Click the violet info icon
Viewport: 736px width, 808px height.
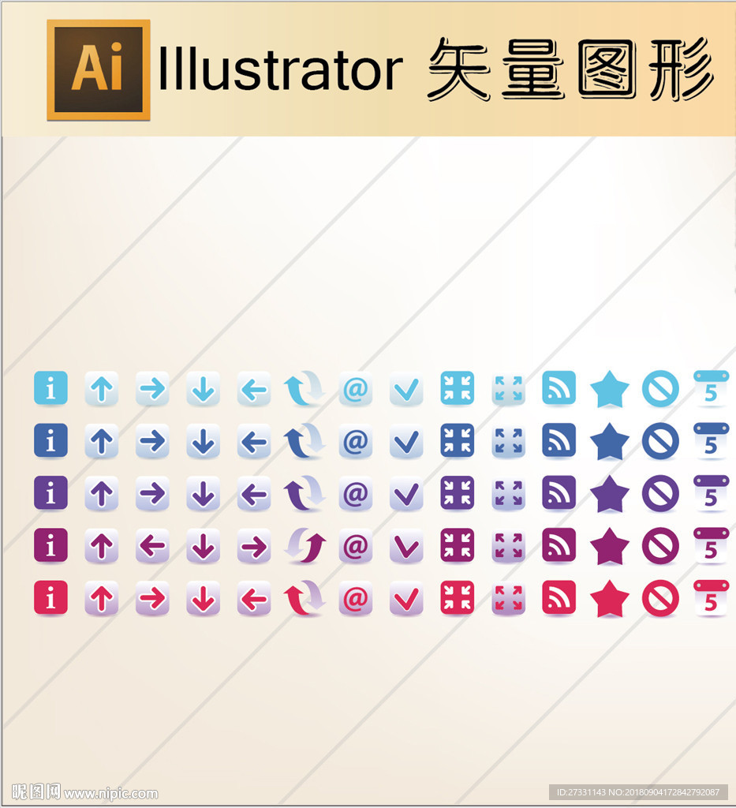(50, 493)
